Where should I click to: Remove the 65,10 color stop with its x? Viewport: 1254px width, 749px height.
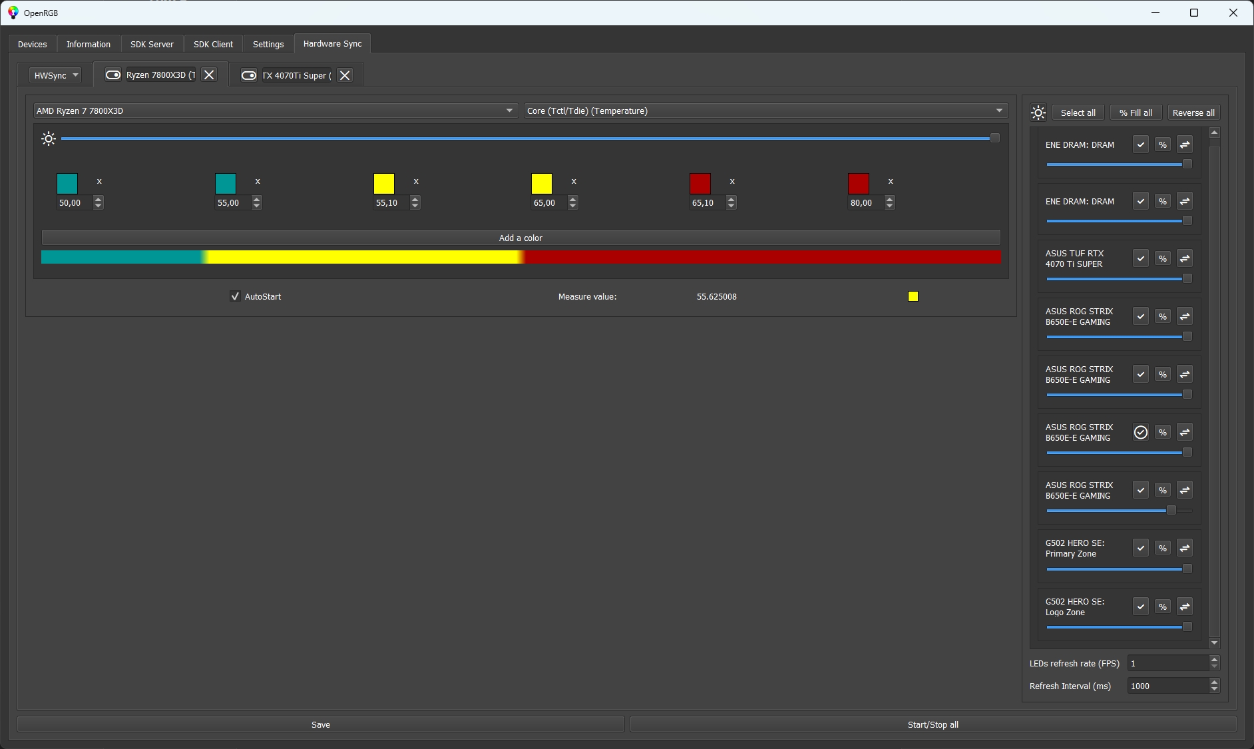pyautogui.click(x=732, y=181)
